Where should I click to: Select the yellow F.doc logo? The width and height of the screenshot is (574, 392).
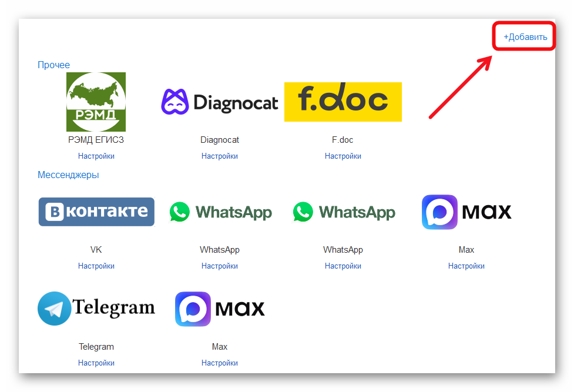pos(343,102)
